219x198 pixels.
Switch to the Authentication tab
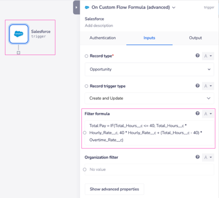coord(103,38)
